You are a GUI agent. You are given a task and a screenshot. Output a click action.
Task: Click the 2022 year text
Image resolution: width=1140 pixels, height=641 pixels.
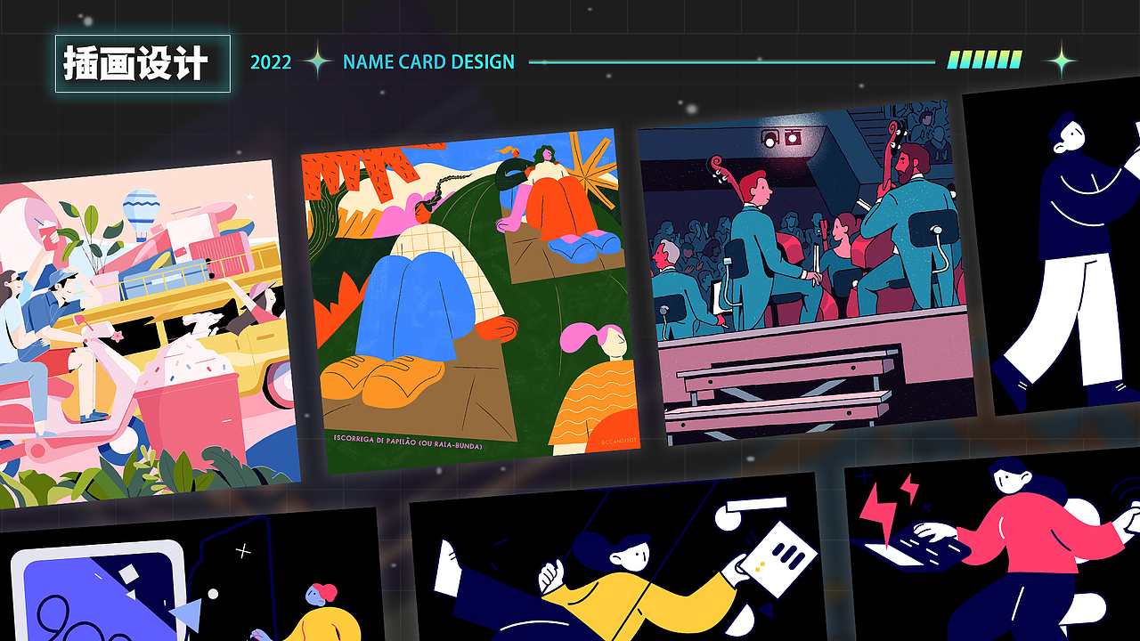coord(271,62)
